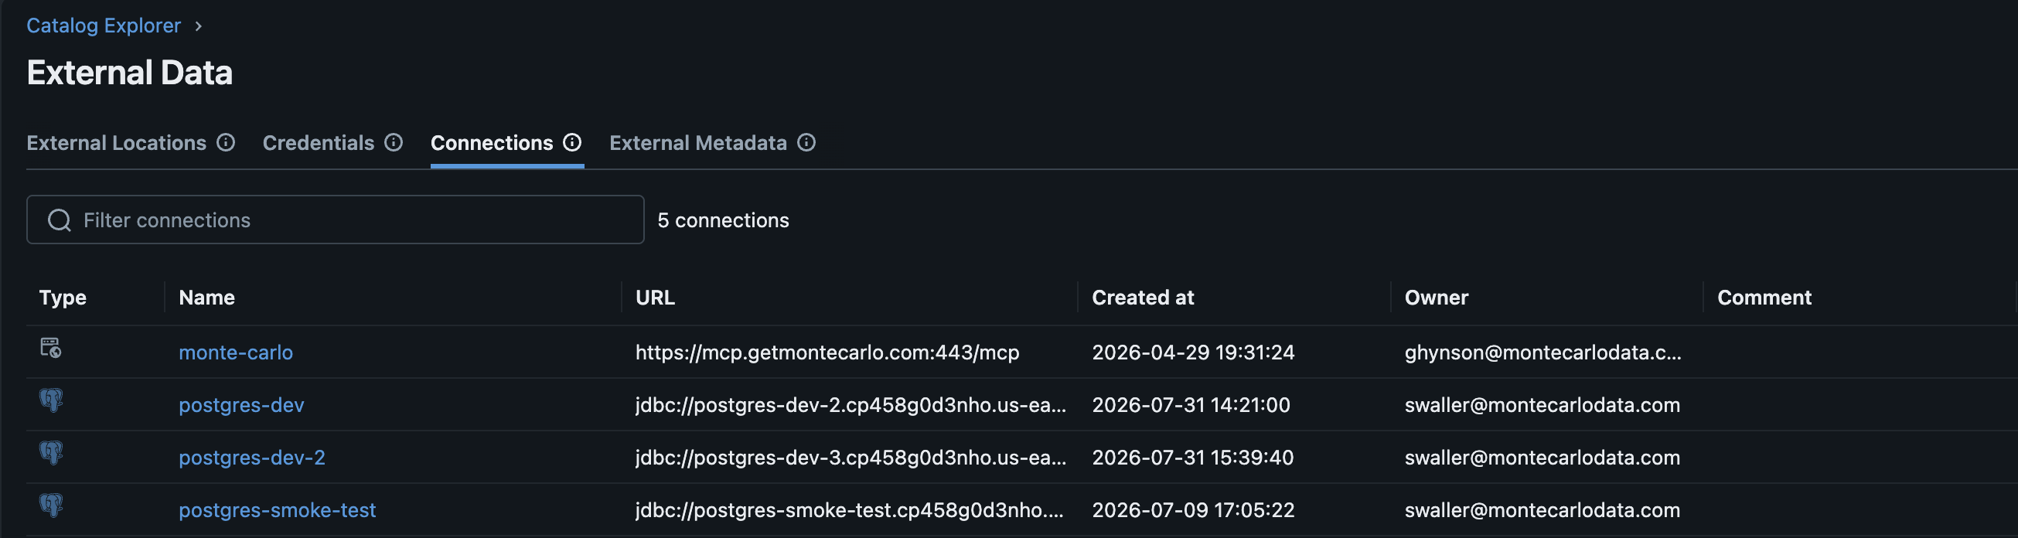Click info icon beside Credentials tab
This screenshot has width=2018, height=538.
pyautogui.click(x=394, y=142)
